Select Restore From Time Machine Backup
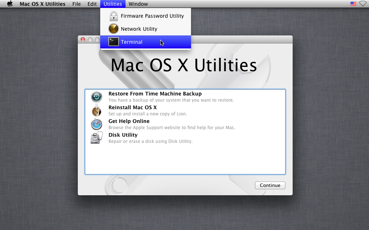This screenshot has width=369, height=230. coord(155,94)
